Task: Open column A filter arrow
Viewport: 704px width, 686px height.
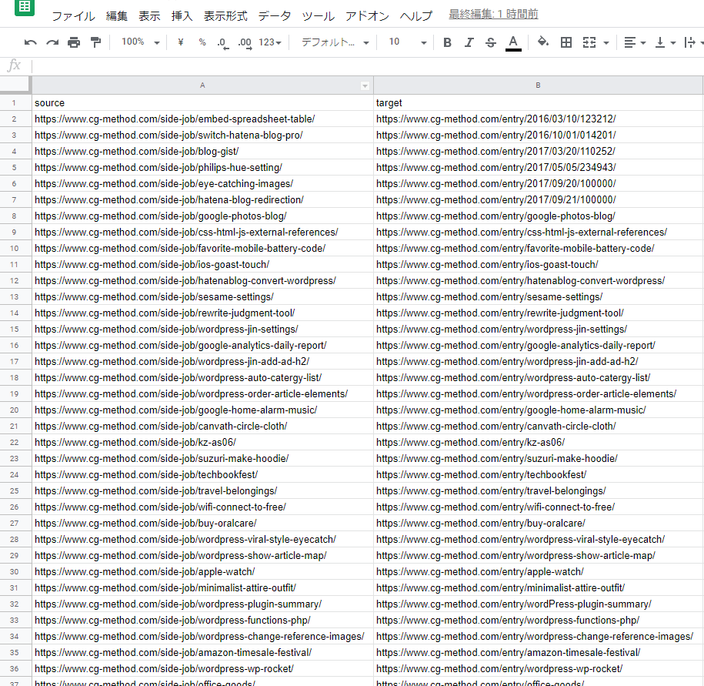Action: click(x=365, y=85)
